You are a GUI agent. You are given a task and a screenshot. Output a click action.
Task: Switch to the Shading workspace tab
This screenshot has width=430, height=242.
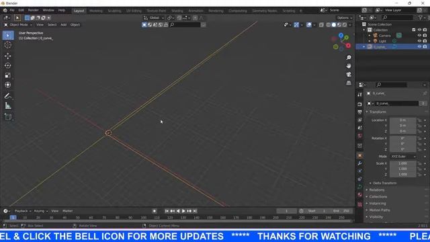[177, 11]
